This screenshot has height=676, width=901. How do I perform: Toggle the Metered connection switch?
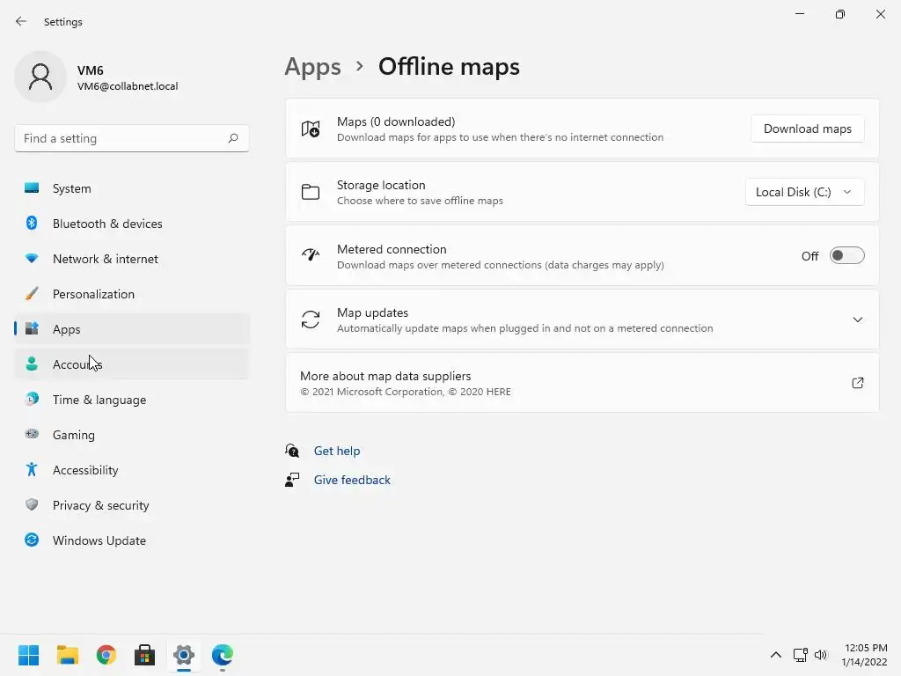[x=846, y=256]
